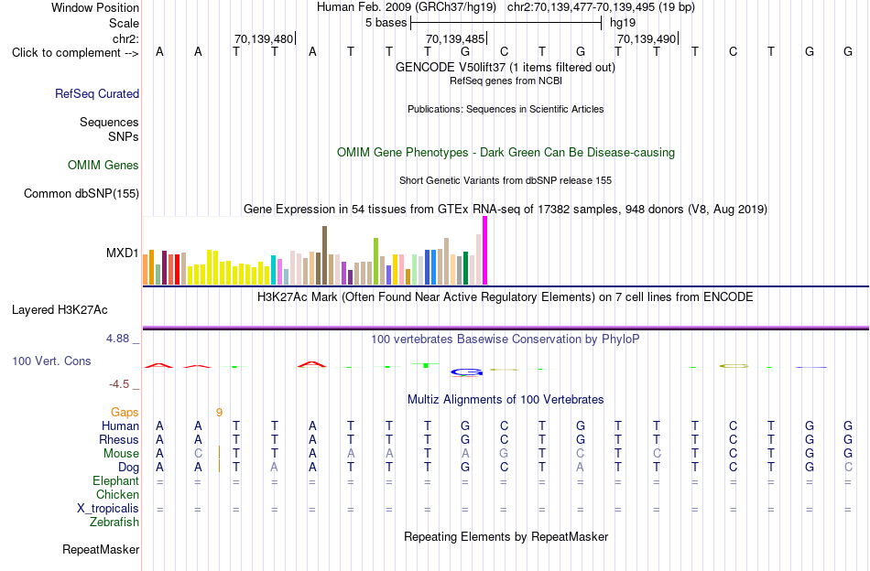The width and height of the screenshot is (870, 571).
Task: Click the 'Human Feb. 2009 (GRCh37/hg19)' header text
Action: pos(407,7)
